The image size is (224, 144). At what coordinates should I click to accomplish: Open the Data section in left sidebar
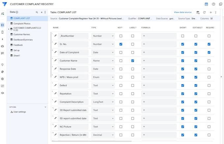coord(2,25)
